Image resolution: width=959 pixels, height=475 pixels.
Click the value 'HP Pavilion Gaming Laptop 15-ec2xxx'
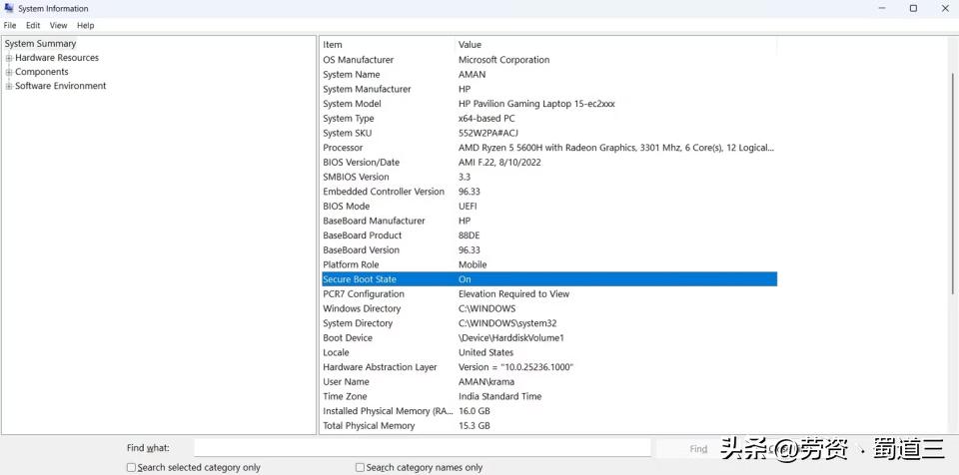[x=537, y=104]
